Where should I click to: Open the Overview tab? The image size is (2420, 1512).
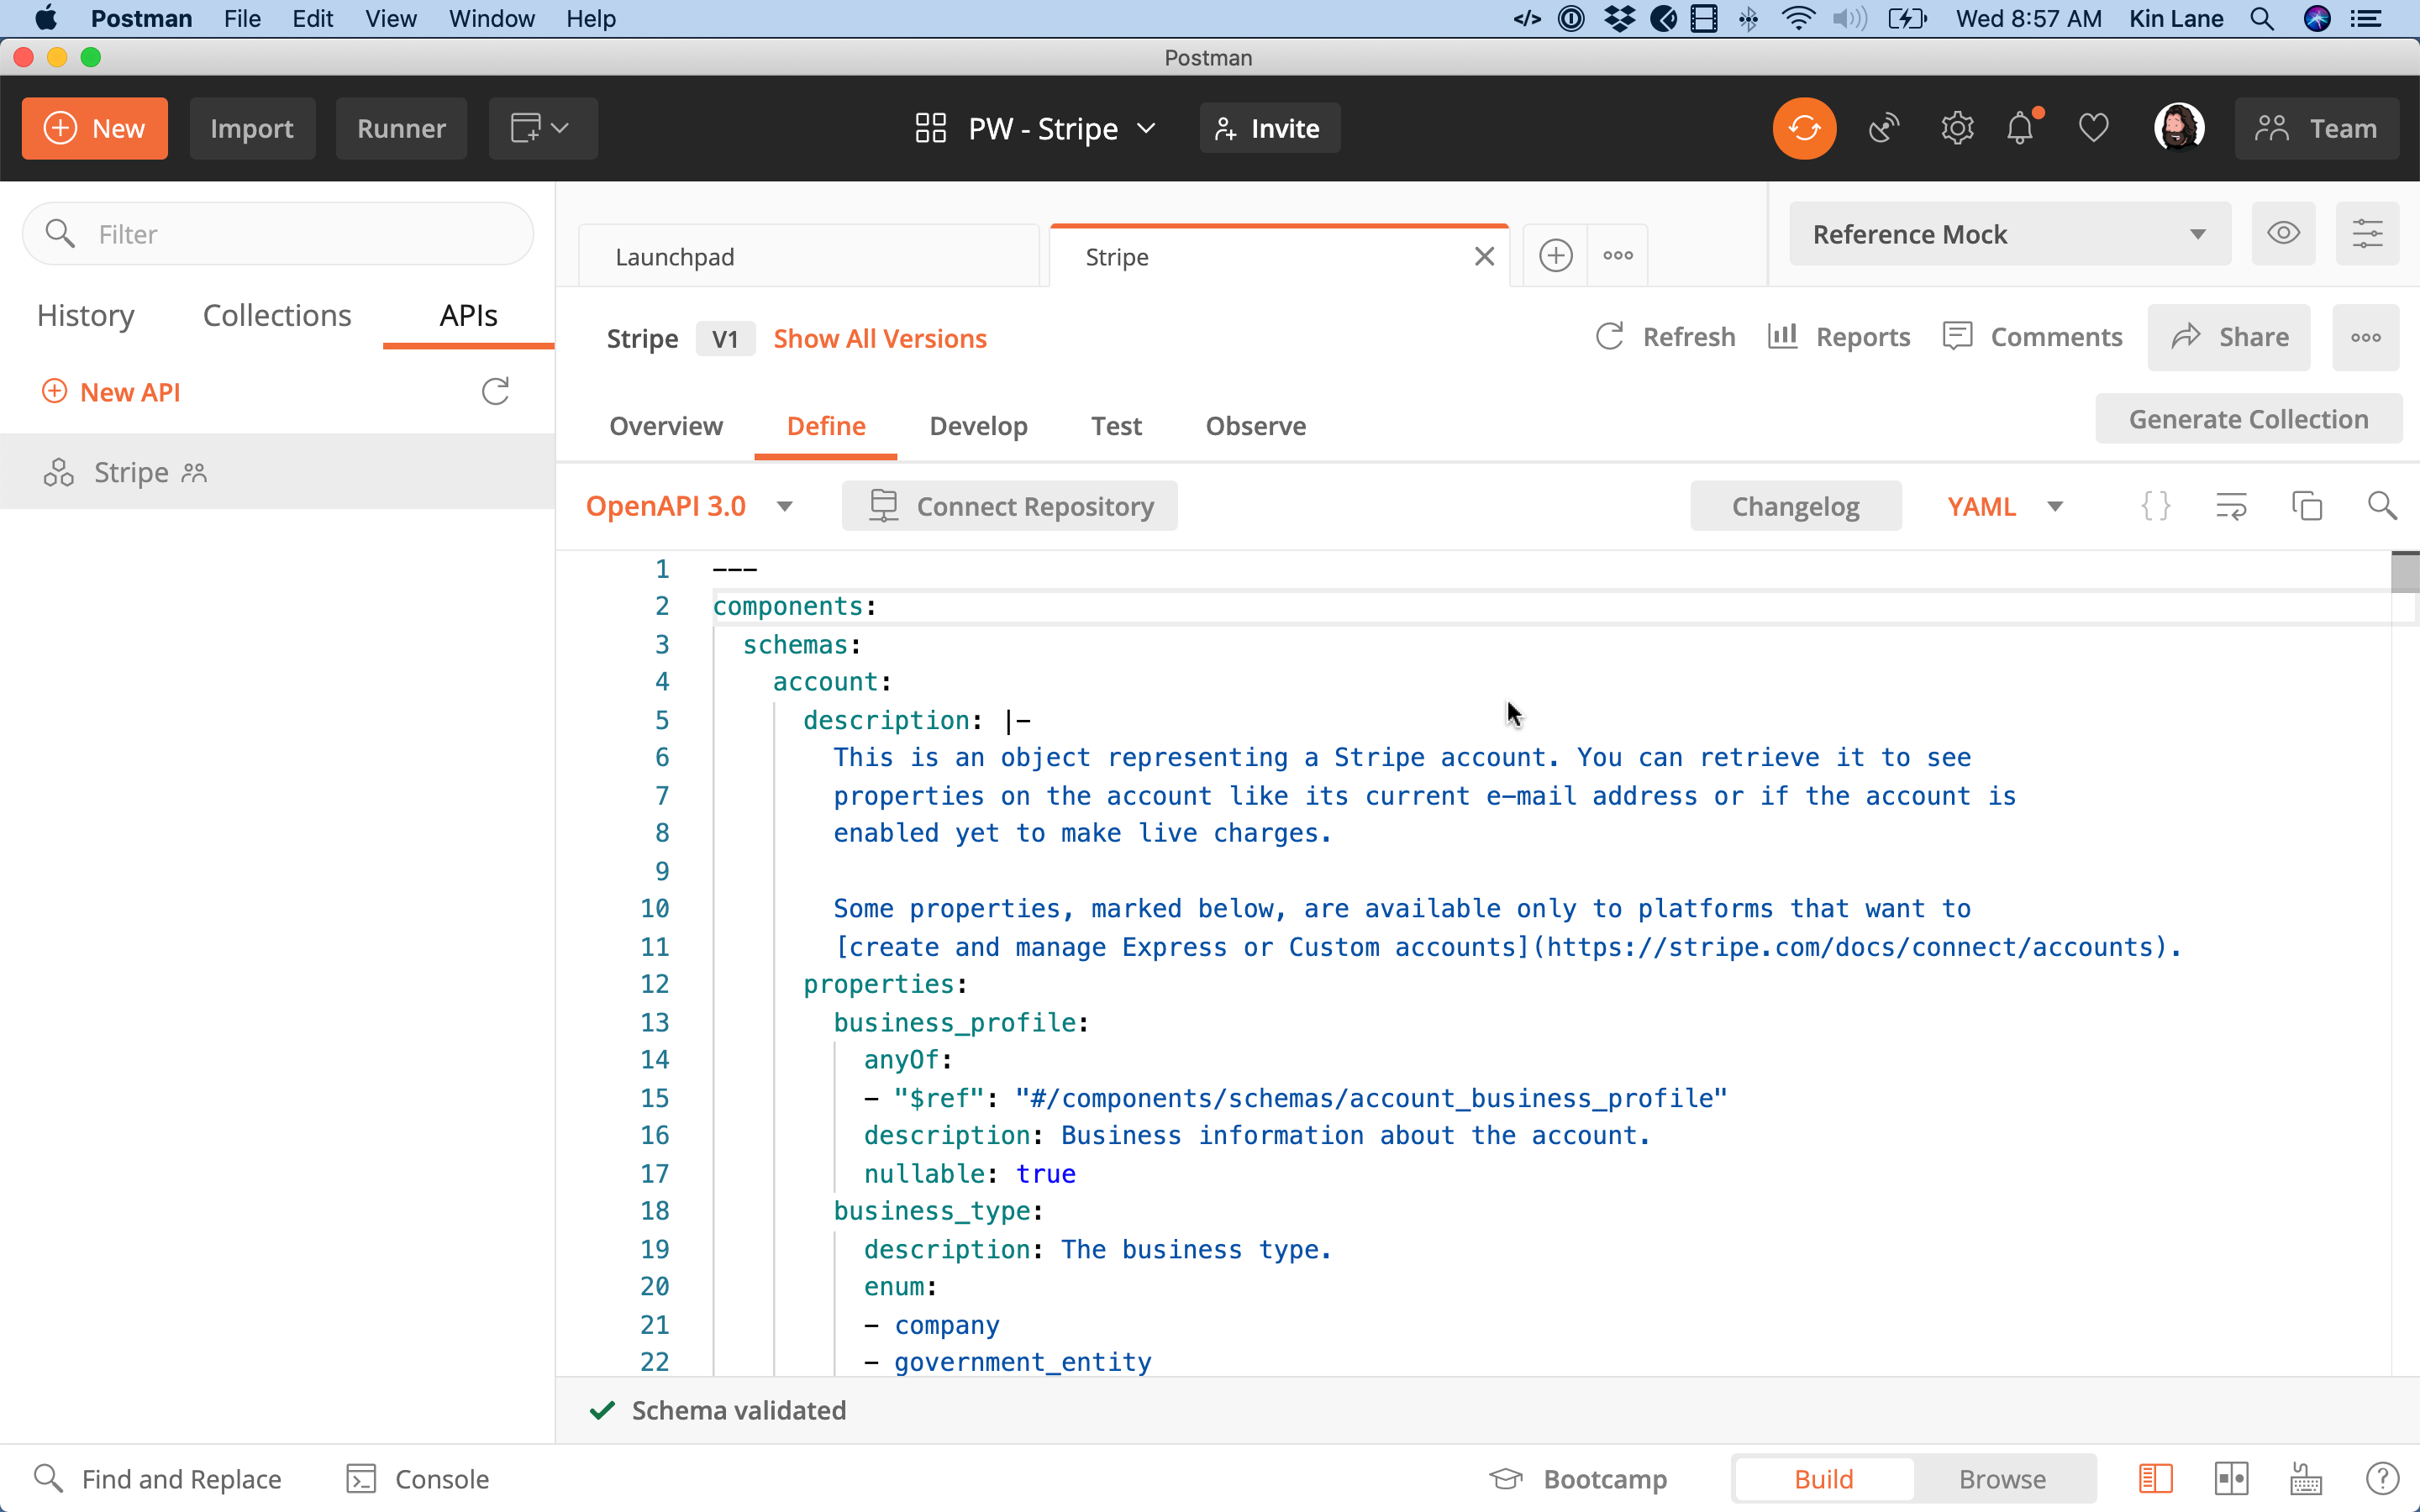coord(666,426)
